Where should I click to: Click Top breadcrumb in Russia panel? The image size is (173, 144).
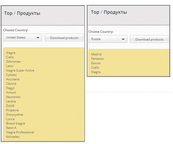pos(95,12)
